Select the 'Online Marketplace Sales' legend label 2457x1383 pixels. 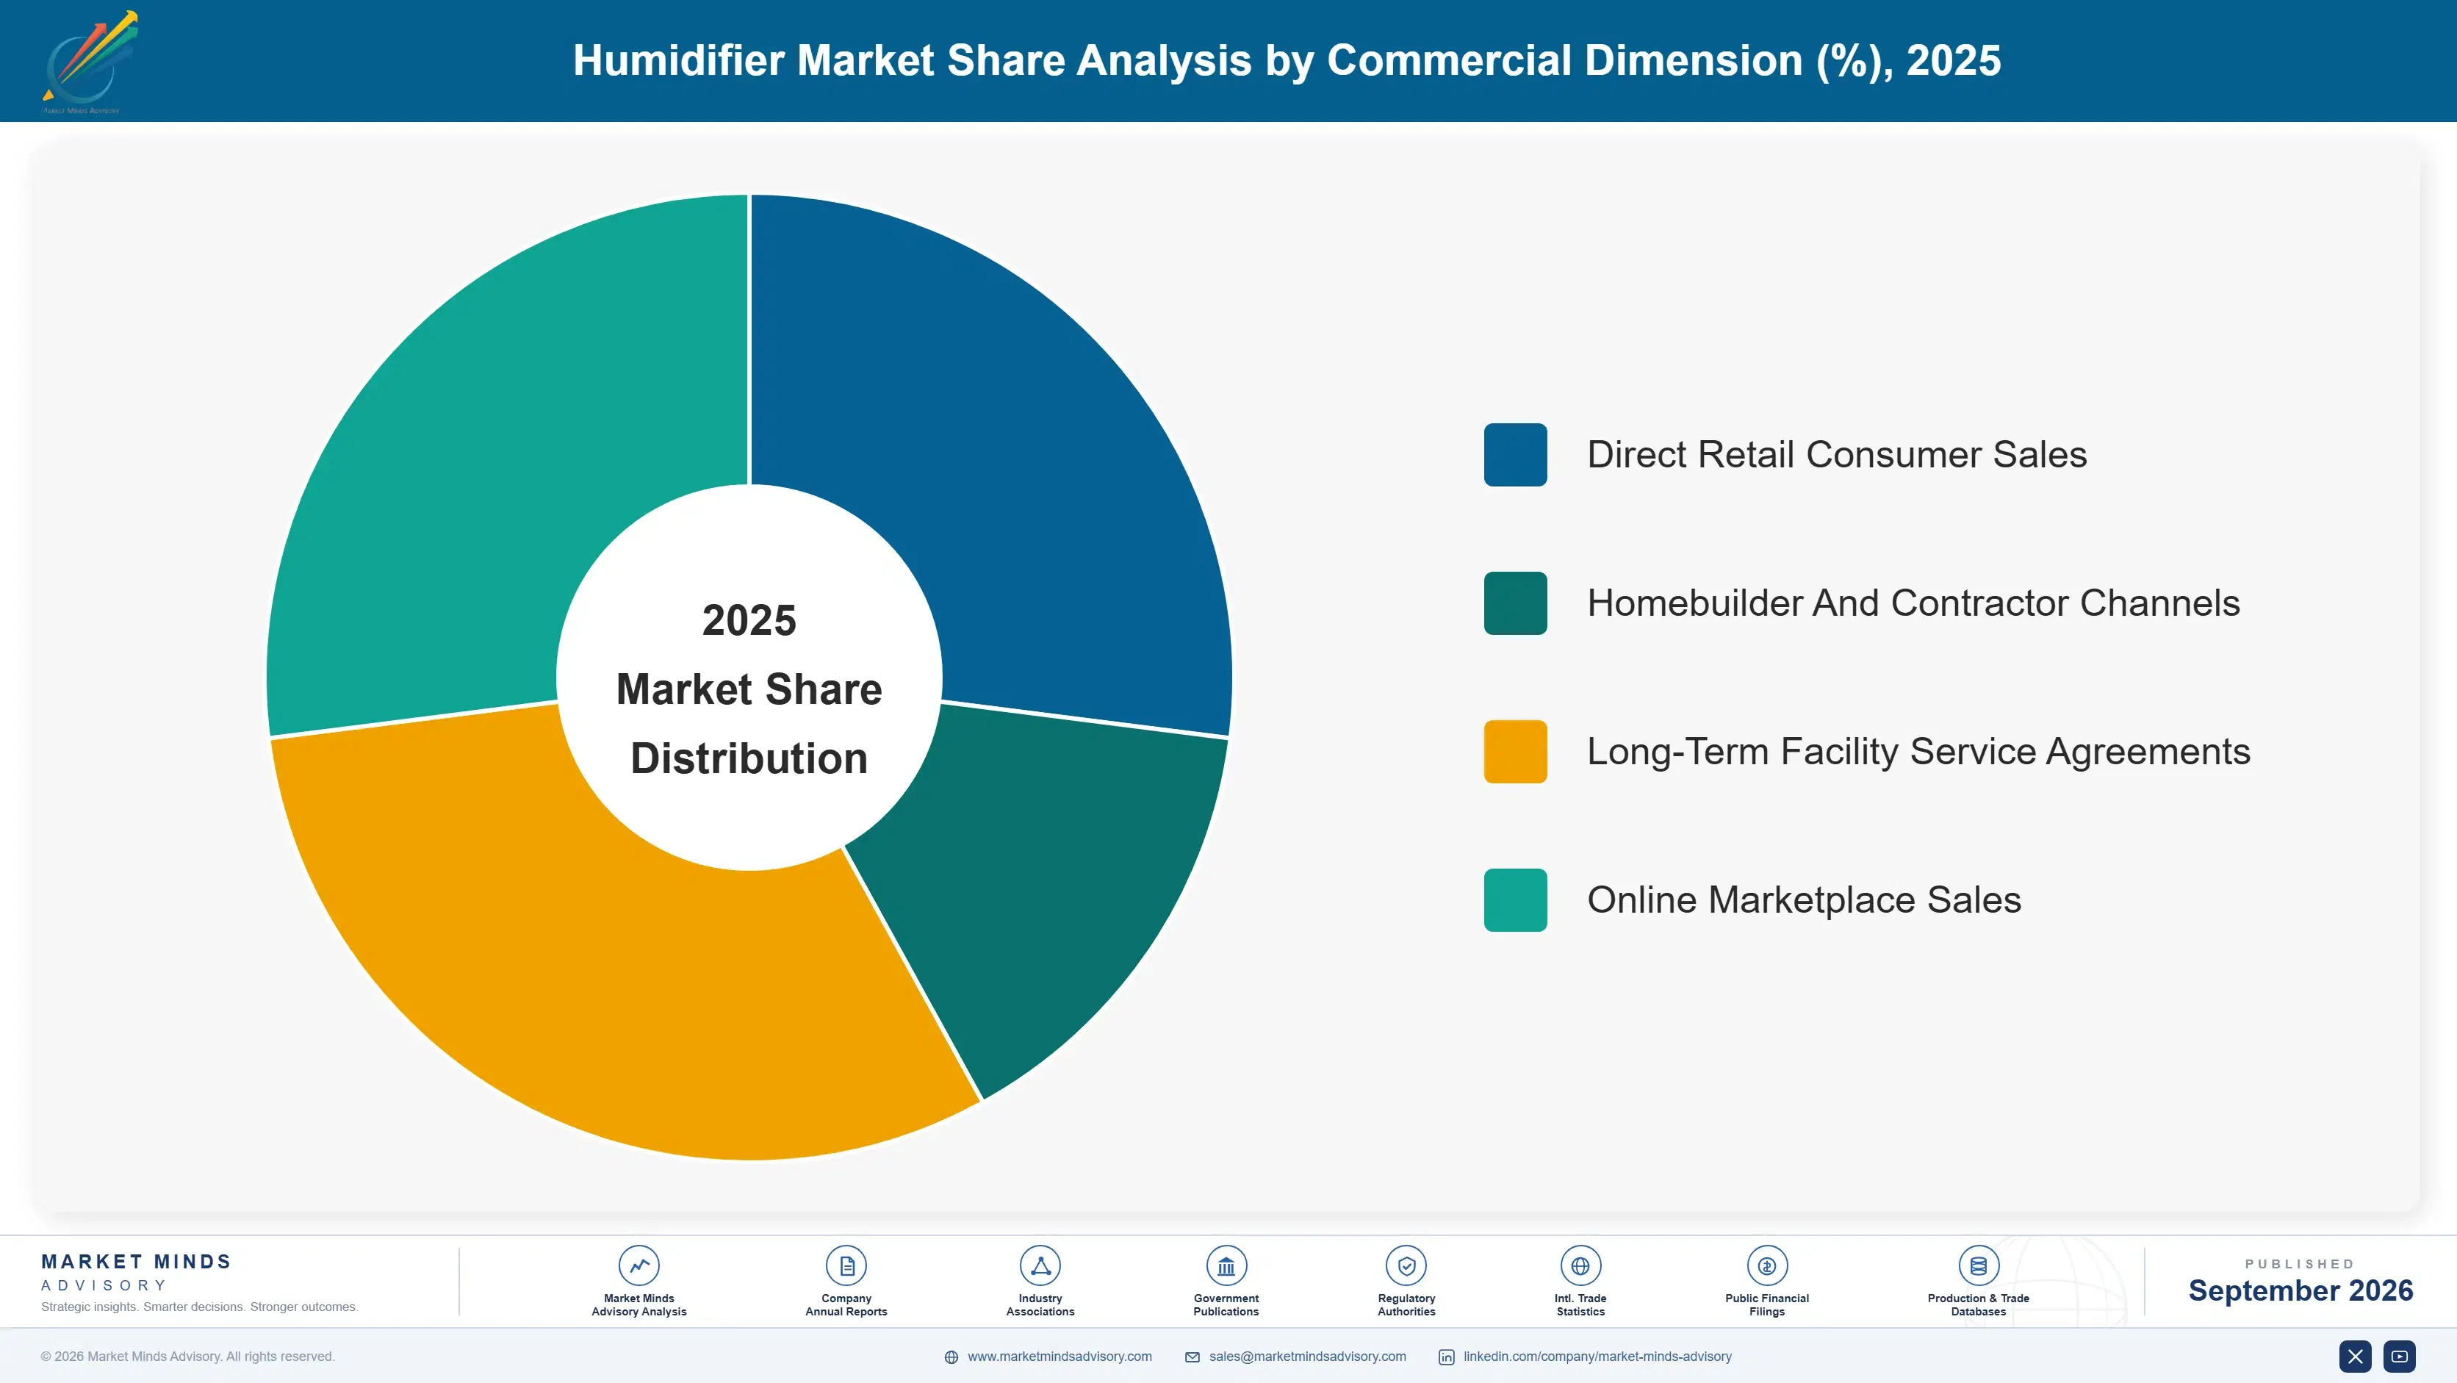coord(1804,900)
